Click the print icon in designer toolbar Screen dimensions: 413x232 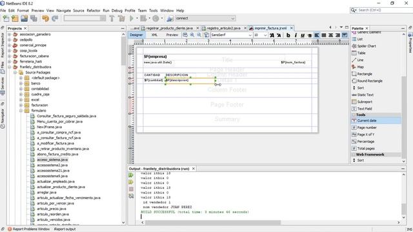click(x=185, y=35)
